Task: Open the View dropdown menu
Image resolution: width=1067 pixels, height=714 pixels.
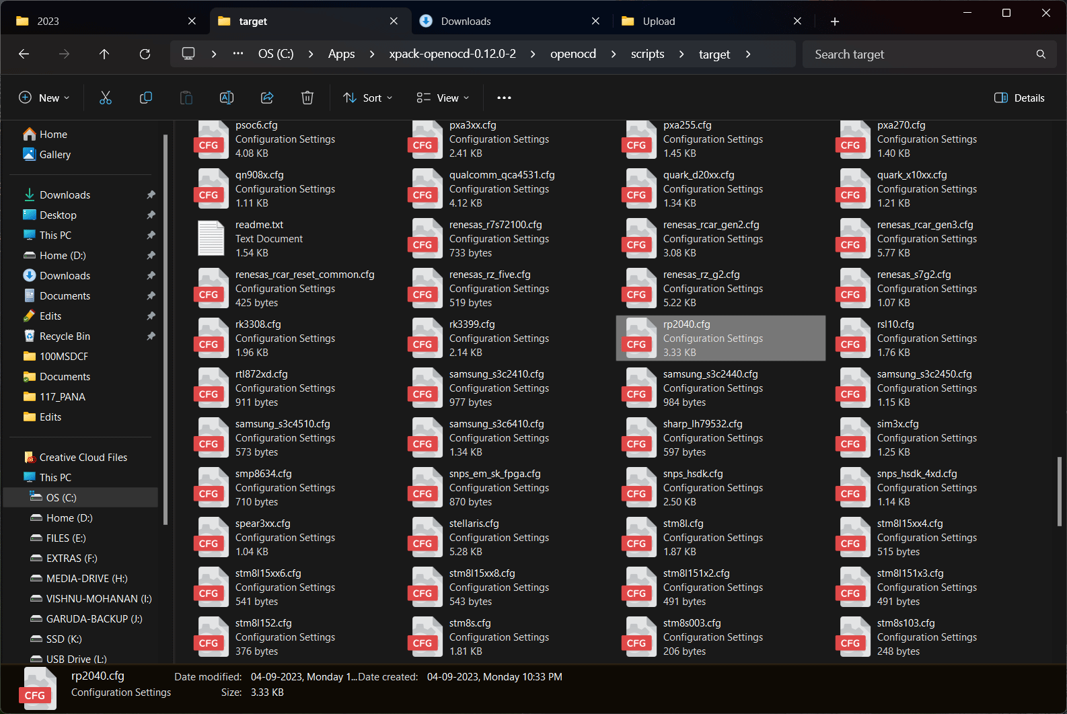Action: 443,98
